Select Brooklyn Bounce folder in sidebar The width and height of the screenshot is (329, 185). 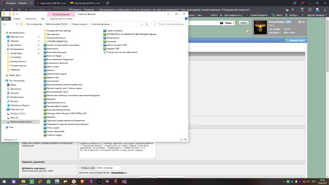coord(16,62)
